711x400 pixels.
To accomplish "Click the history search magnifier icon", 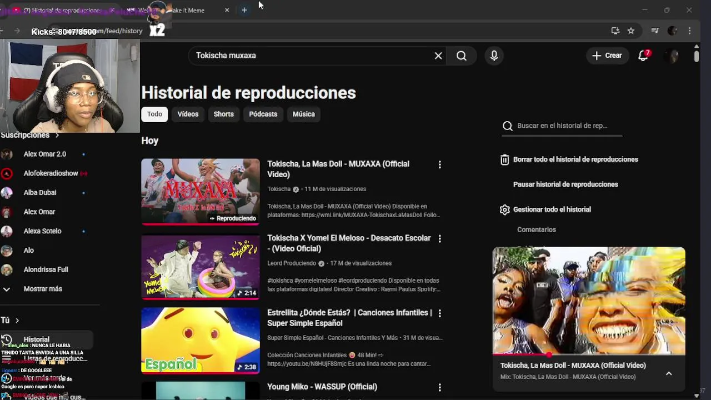I will [x=507, y=126].
